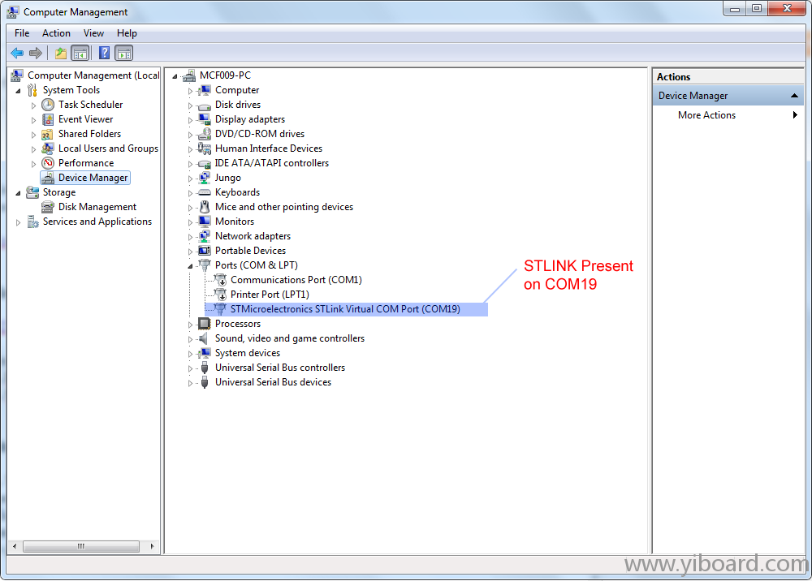The image size is (812, 581).
Task: Toggle the Show/Hide Console Tree icon
Action: 80,54
